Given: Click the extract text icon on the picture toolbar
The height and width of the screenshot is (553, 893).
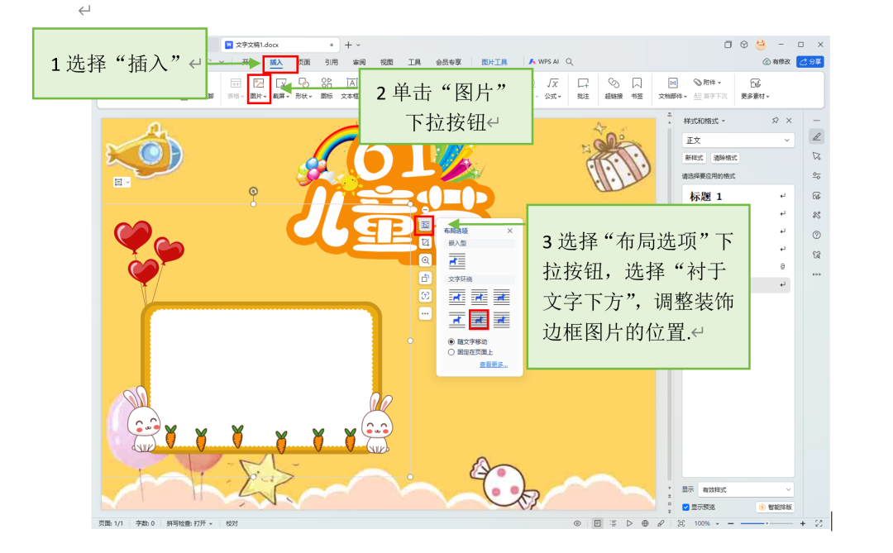Looking at the screenshot, I should click(425, 296).
